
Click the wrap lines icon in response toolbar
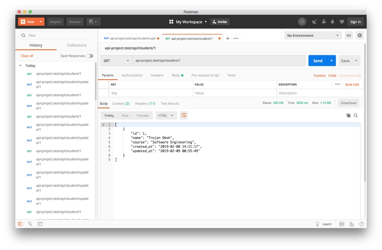[184, 115]
